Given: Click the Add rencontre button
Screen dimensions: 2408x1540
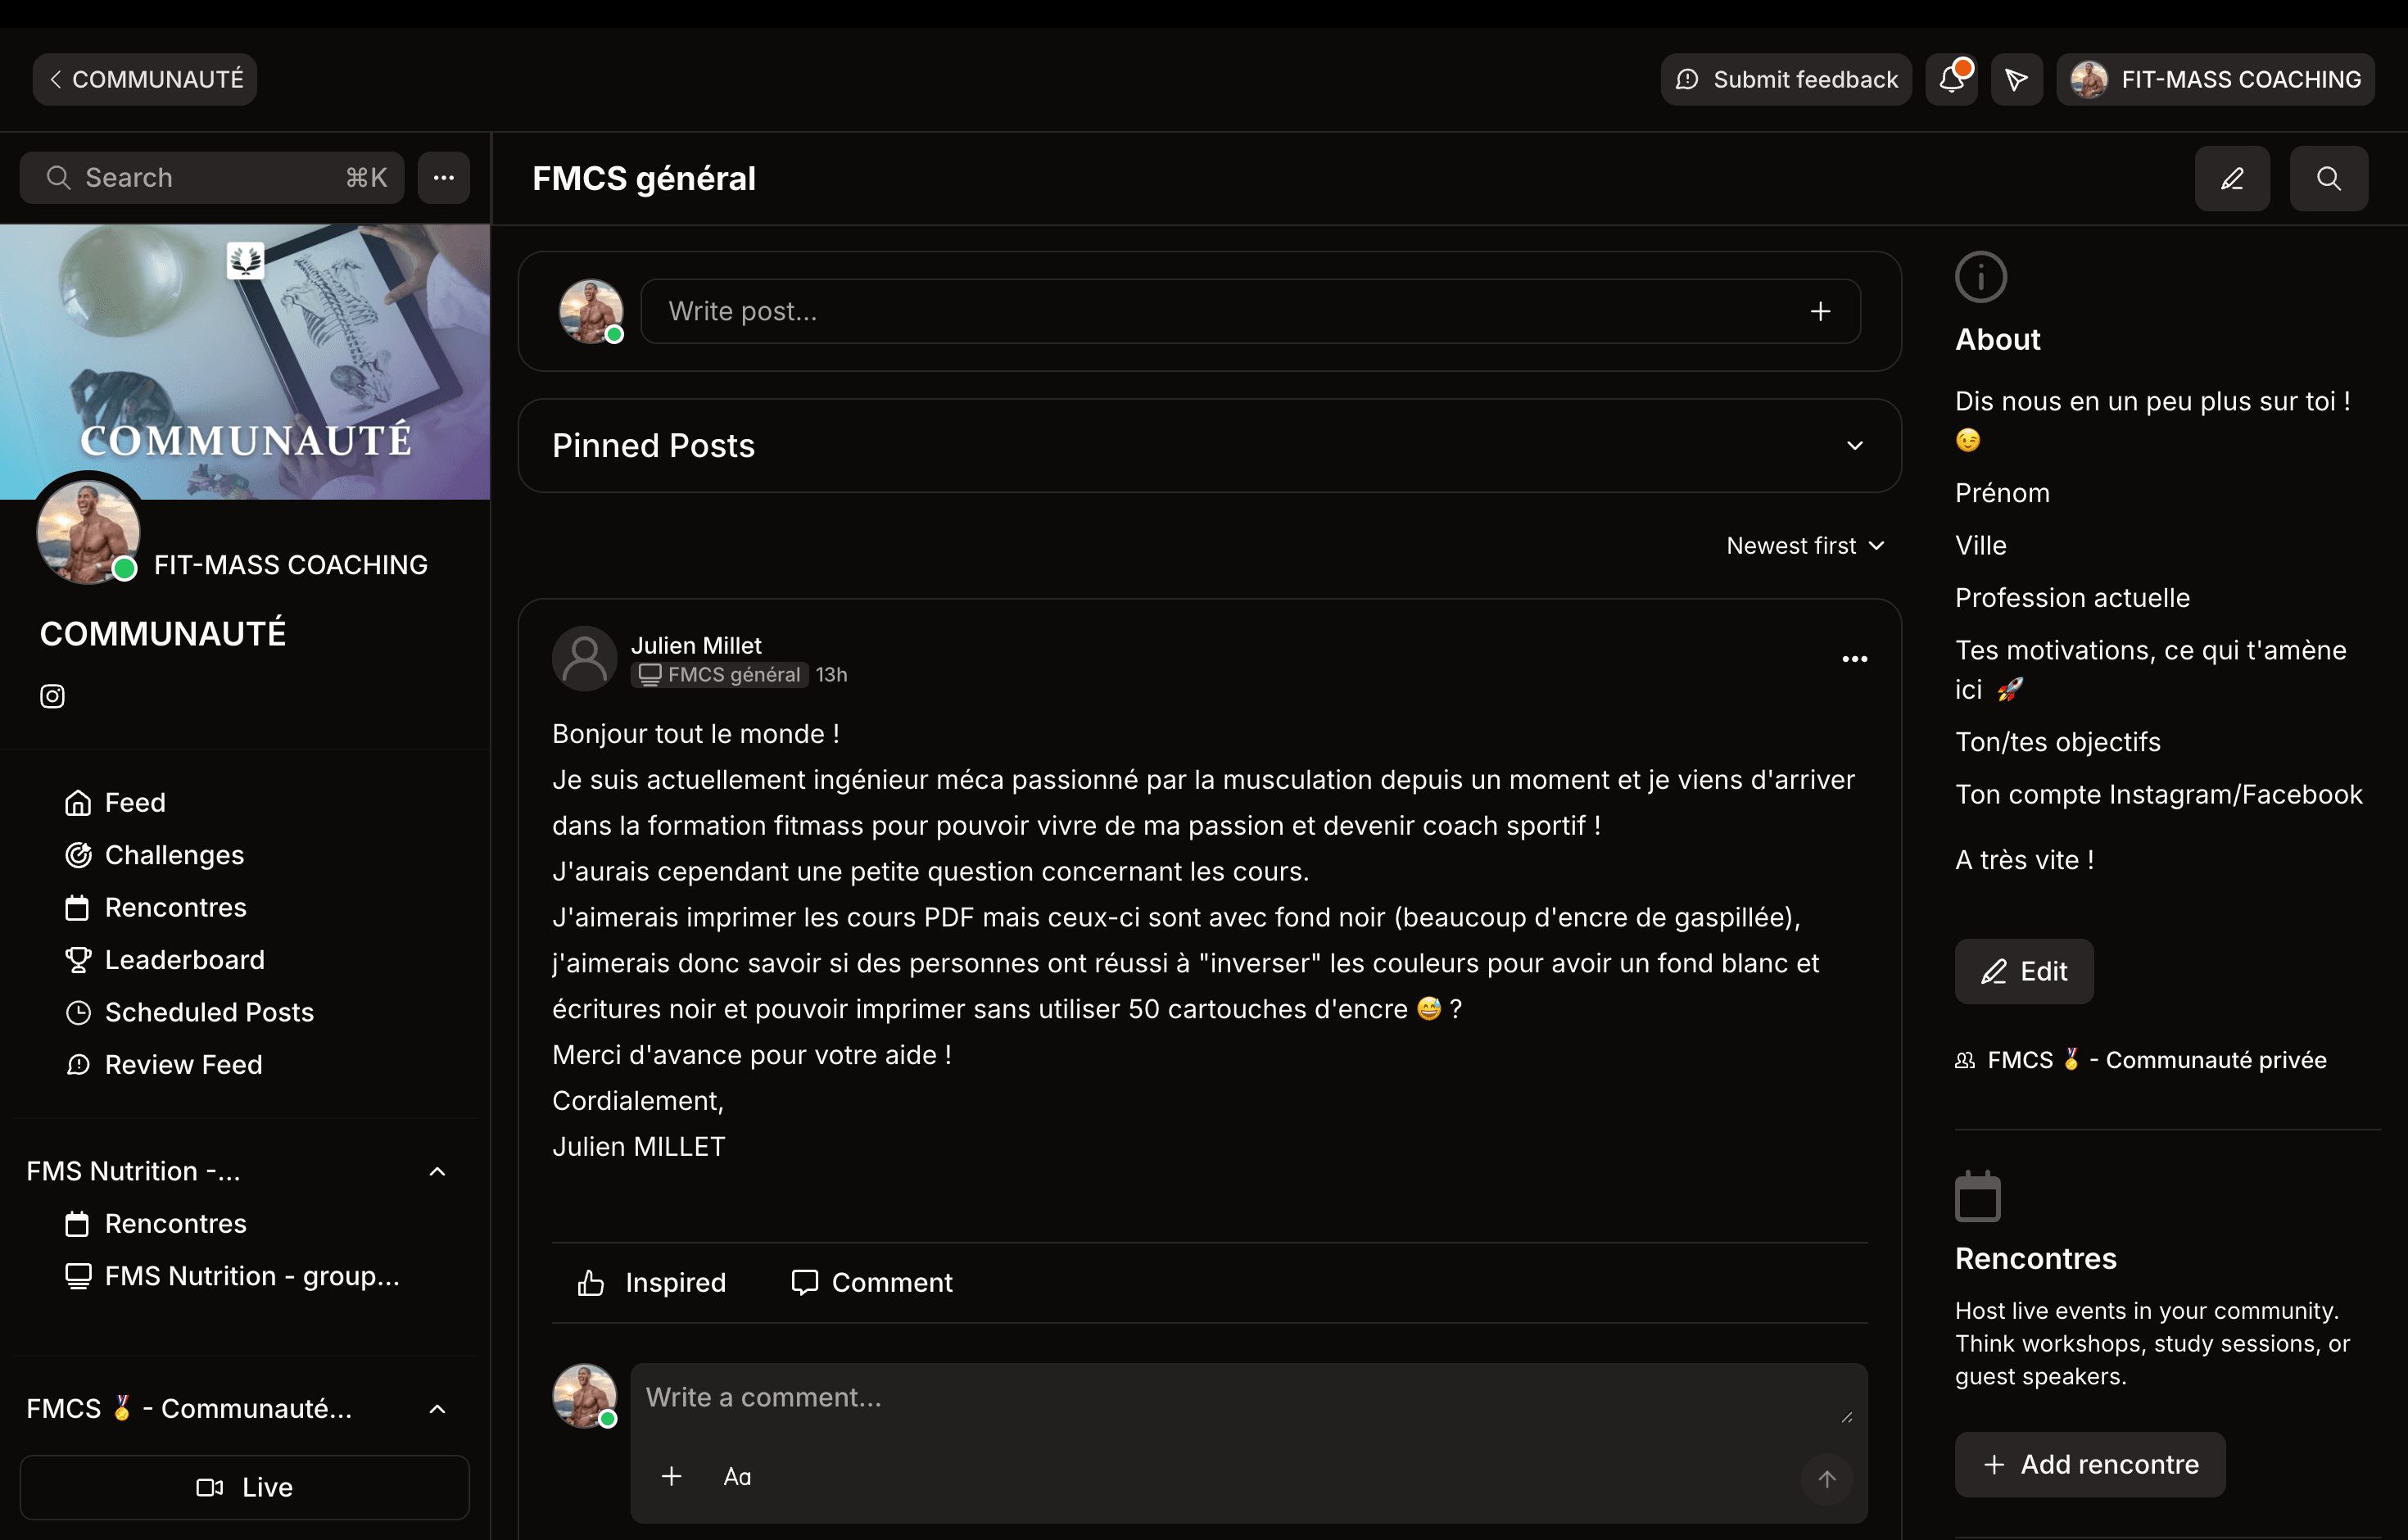Looking at the screenshot, I should tap(2089, 1464).
